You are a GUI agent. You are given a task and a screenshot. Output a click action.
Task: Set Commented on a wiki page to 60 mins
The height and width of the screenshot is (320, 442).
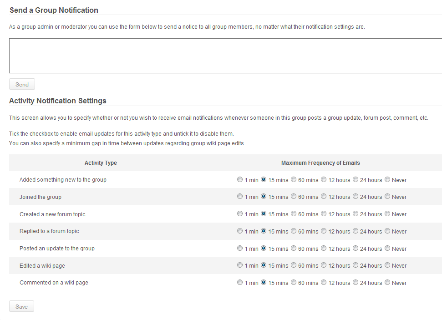[x=294, y=282]
